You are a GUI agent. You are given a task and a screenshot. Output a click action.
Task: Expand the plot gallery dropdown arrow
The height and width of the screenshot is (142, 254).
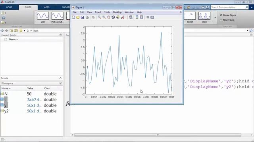[215, 17]
